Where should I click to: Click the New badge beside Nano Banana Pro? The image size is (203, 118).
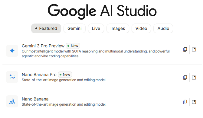pos(65,75)
